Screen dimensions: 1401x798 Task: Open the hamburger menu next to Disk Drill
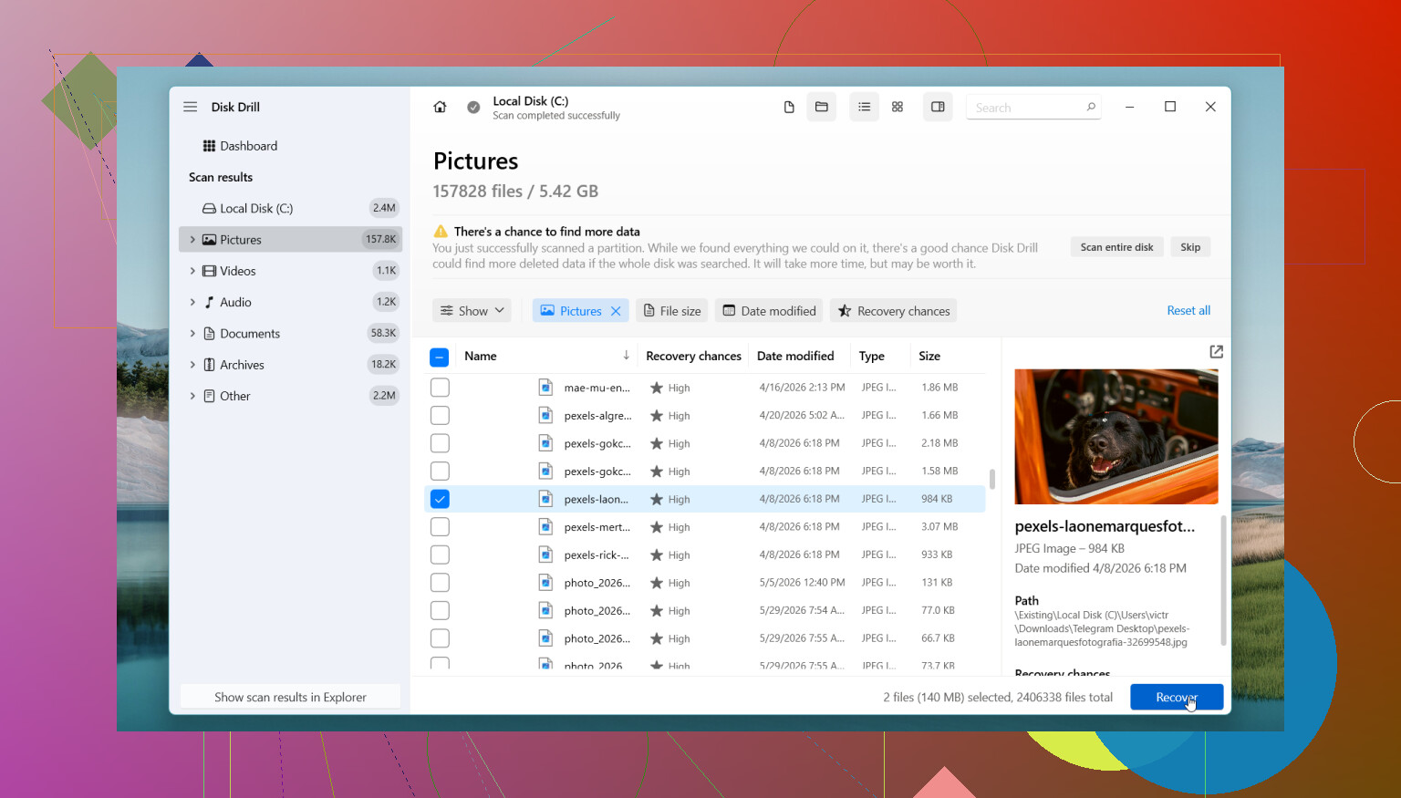pos(190,107)
